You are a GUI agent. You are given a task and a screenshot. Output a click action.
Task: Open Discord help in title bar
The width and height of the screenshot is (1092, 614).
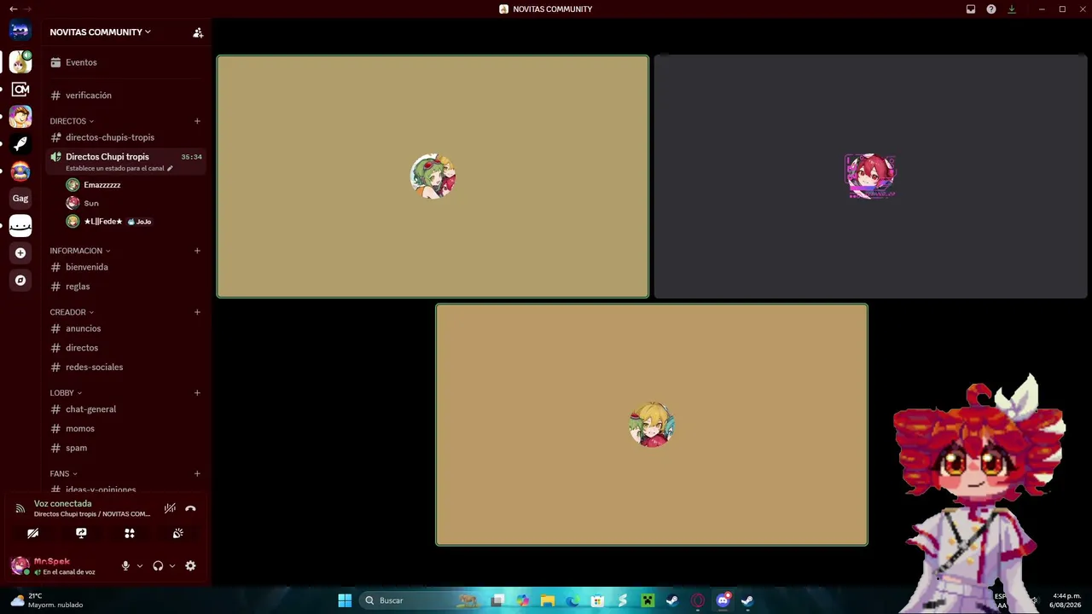tap(991, 9)
